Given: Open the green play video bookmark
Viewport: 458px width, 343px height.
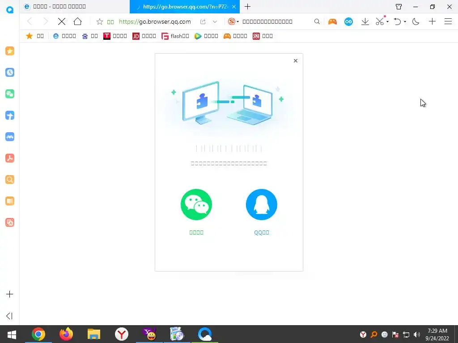Looking at the screenshot, I should (x=206, y=36).
